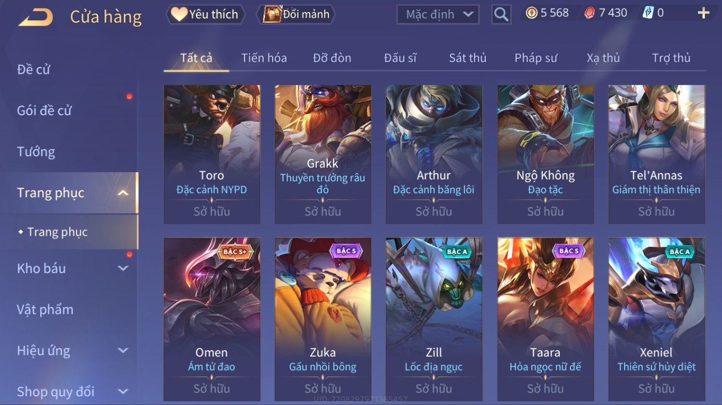Tap the gold coin balance icon
722x405 pixels.
click(531, 13)
